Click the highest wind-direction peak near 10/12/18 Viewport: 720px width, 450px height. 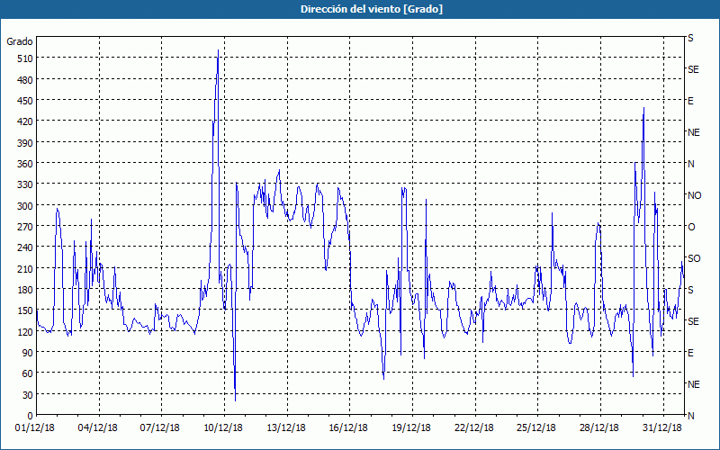[218, 50]
